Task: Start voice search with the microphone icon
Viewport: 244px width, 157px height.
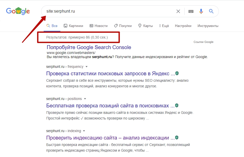Action: 201,11
